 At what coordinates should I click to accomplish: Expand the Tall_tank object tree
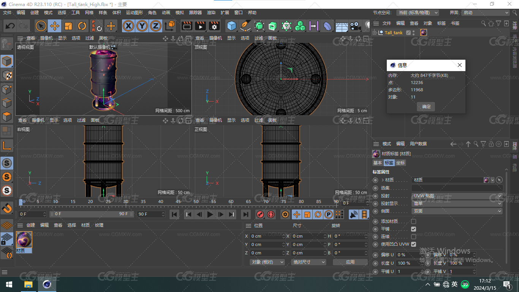[x=375, y=33]
